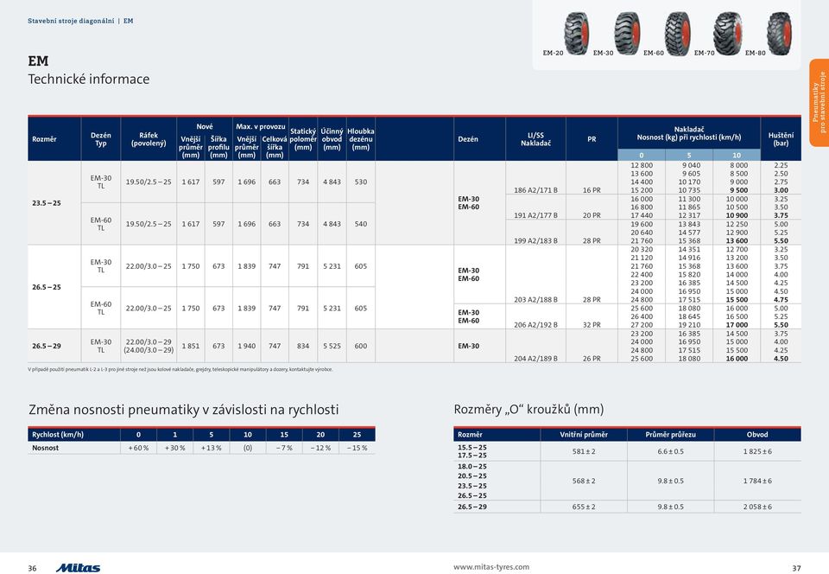This screenshot has height=574, width=829.
Task: Click the 1 825 ± 6 circumference value
Action: pos(757,452)
